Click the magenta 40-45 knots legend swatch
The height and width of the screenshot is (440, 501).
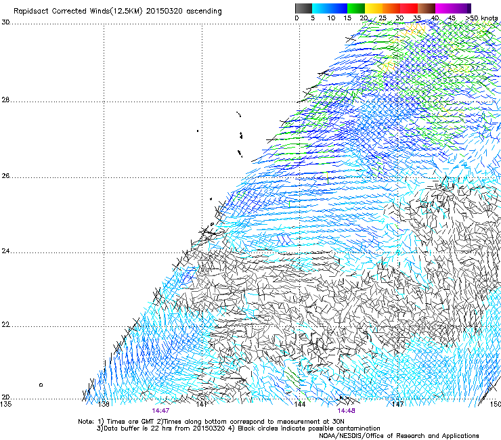coord(444,8)
